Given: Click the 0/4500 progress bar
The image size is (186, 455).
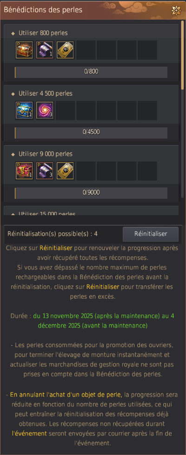Looking at the screenshot, I should [x=91, y=133].
